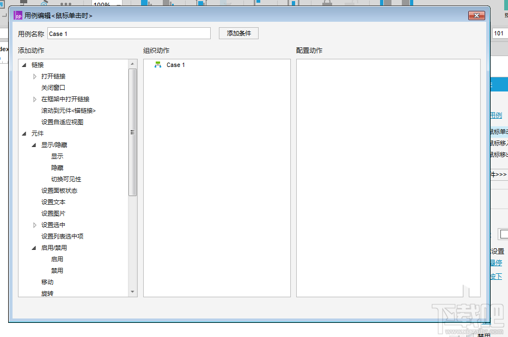Select the 显示 action
This screenshot has height=337, width=508.
pos(57,156)
